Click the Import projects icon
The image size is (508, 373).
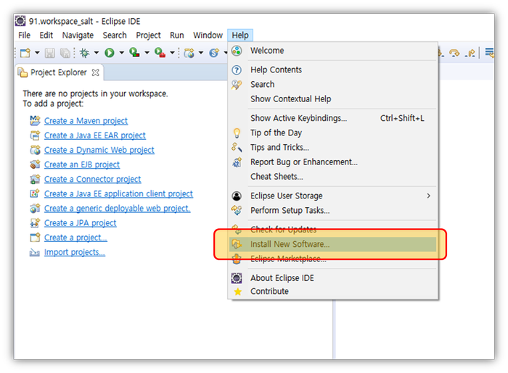tap(35, 253)
